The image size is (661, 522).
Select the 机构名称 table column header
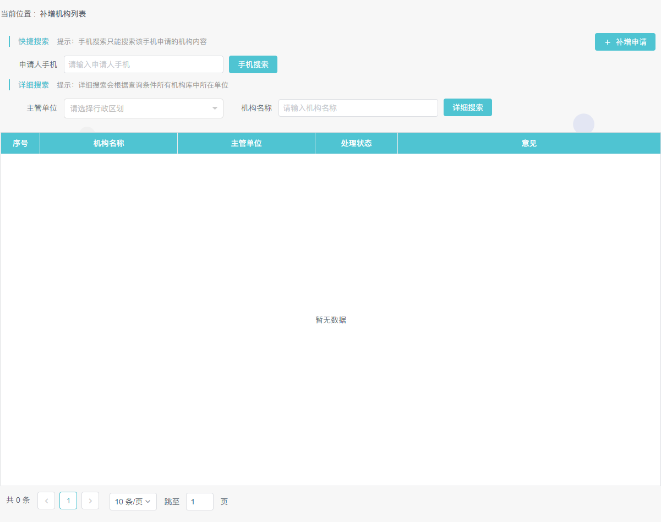pyautogui.click(x=108, y=143)
